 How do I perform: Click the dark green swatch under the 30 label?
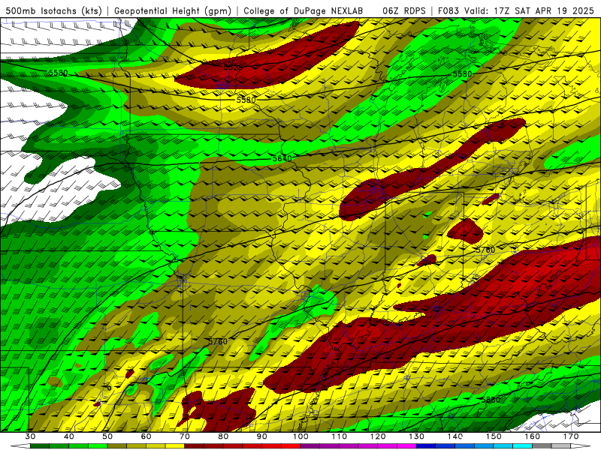pos(40,446)
